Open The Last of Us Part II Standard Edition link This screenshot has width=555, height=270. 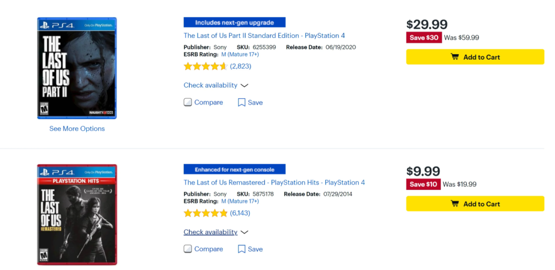[x=264, y=36]
